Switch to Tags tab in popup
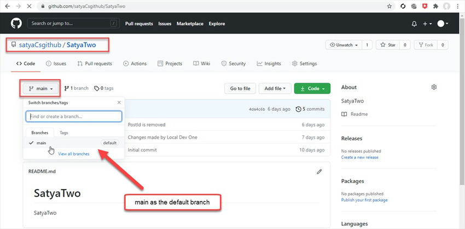 [64, 133]
